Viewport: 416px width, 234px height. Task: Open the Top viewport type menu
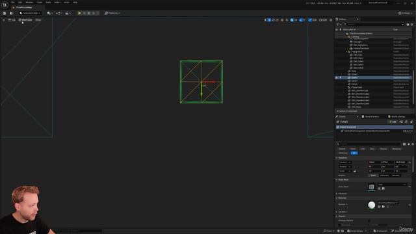(12, 20)
